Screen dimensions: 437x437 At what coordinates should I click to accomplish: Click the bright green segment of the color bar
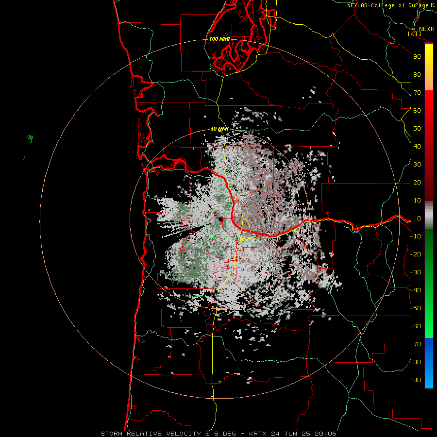coord(429,315)
